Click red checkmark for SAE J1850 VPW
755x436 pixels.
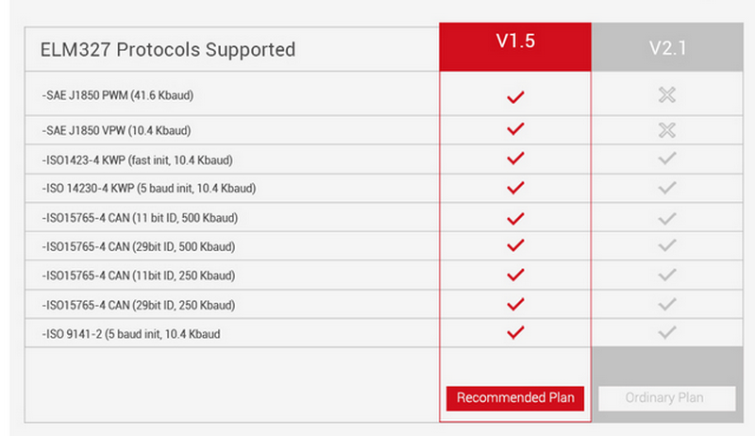[515, 129]
